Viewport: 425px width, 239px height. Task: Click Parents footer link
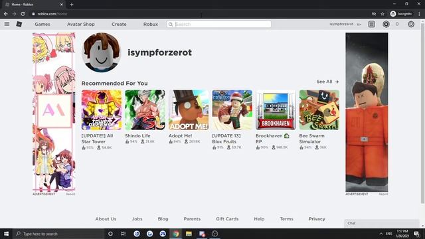(x=192, y=218)
